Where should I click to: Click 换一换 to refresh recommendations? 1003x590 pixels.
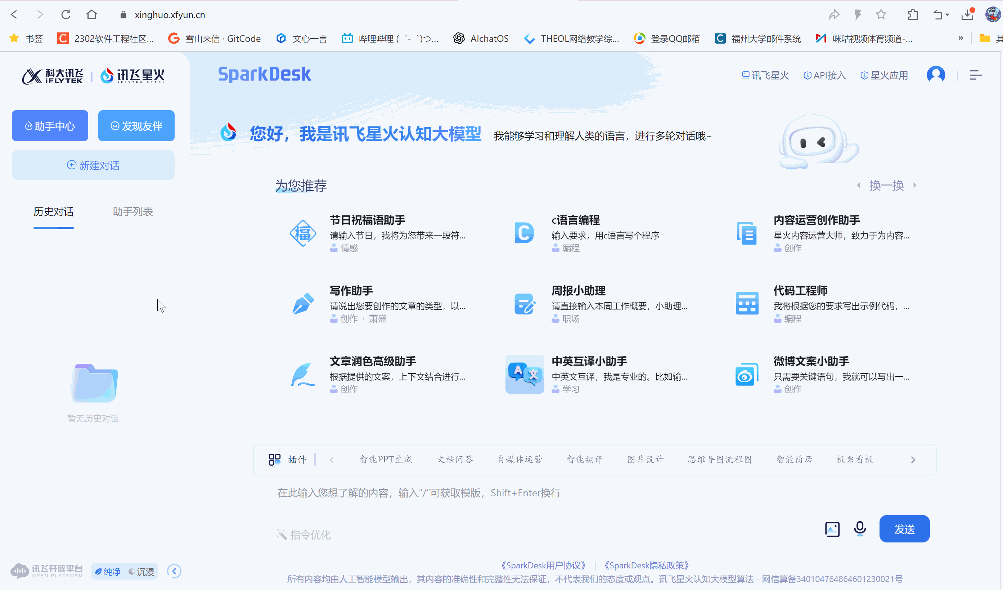886,185
